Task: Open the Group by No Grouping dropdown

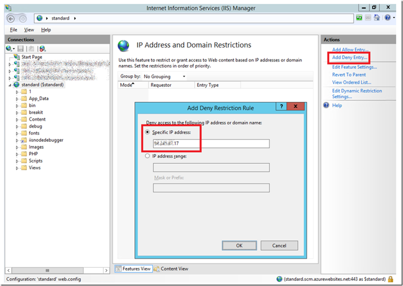Action: click(165, 77)
